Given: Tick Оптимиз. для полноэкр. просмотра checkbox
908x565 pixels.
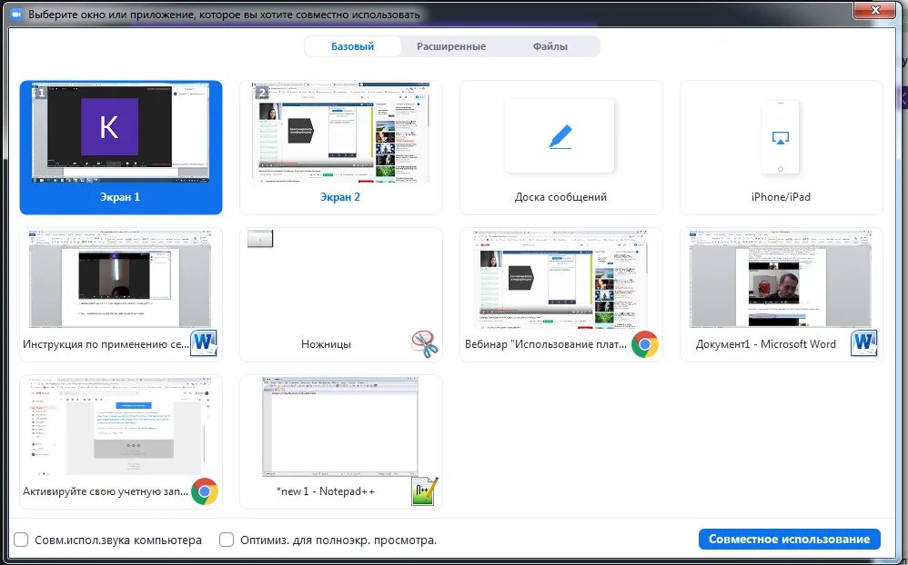Looking at the screenshot, I should point(227,540).
